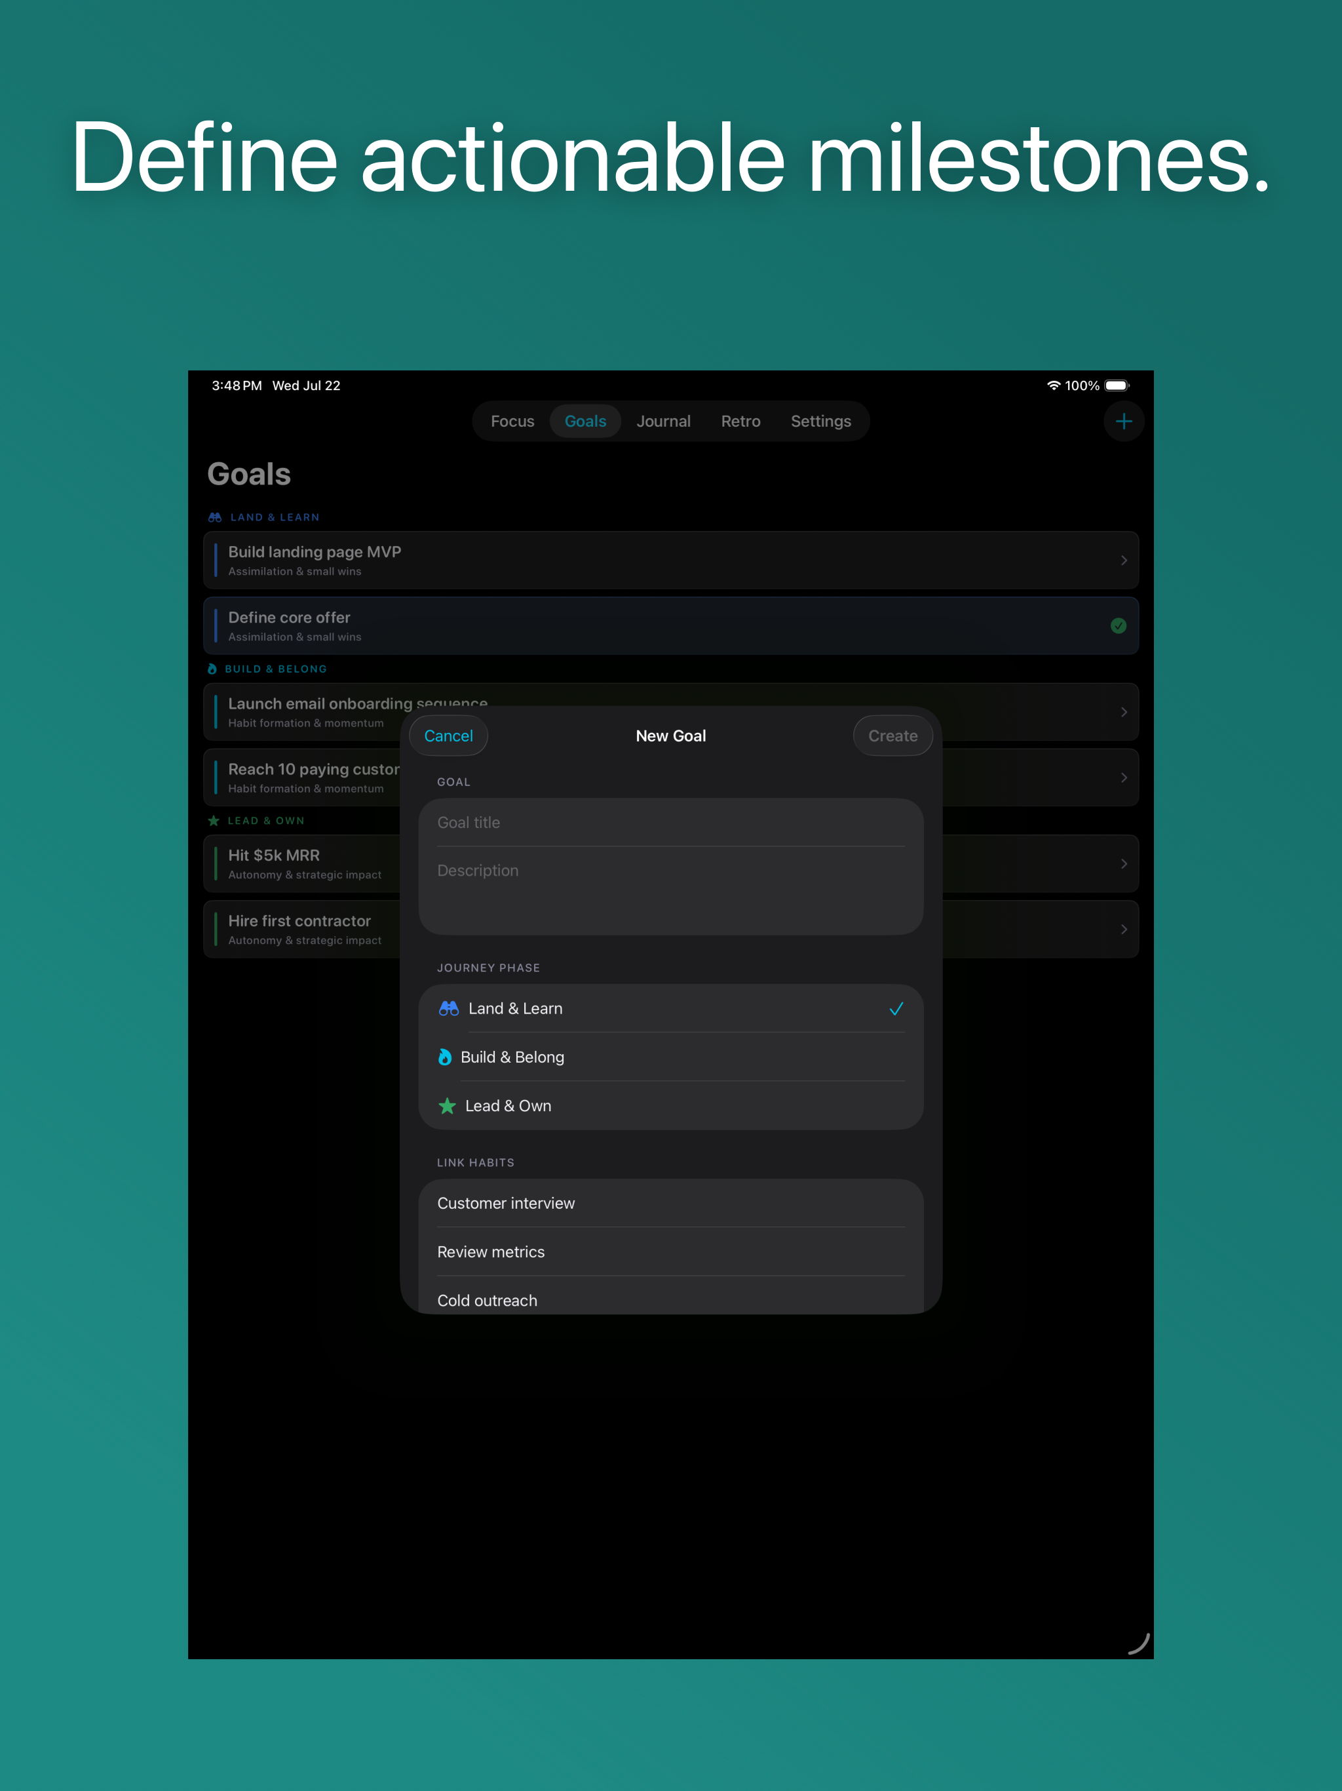
Task: Select Lead & Own journey phase
Action: pos(671,1105)
